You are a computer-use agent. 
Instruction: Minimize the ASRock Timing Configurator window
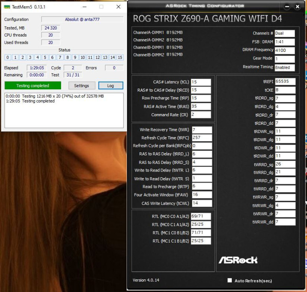pyautogui.click(x=287, y=7)
